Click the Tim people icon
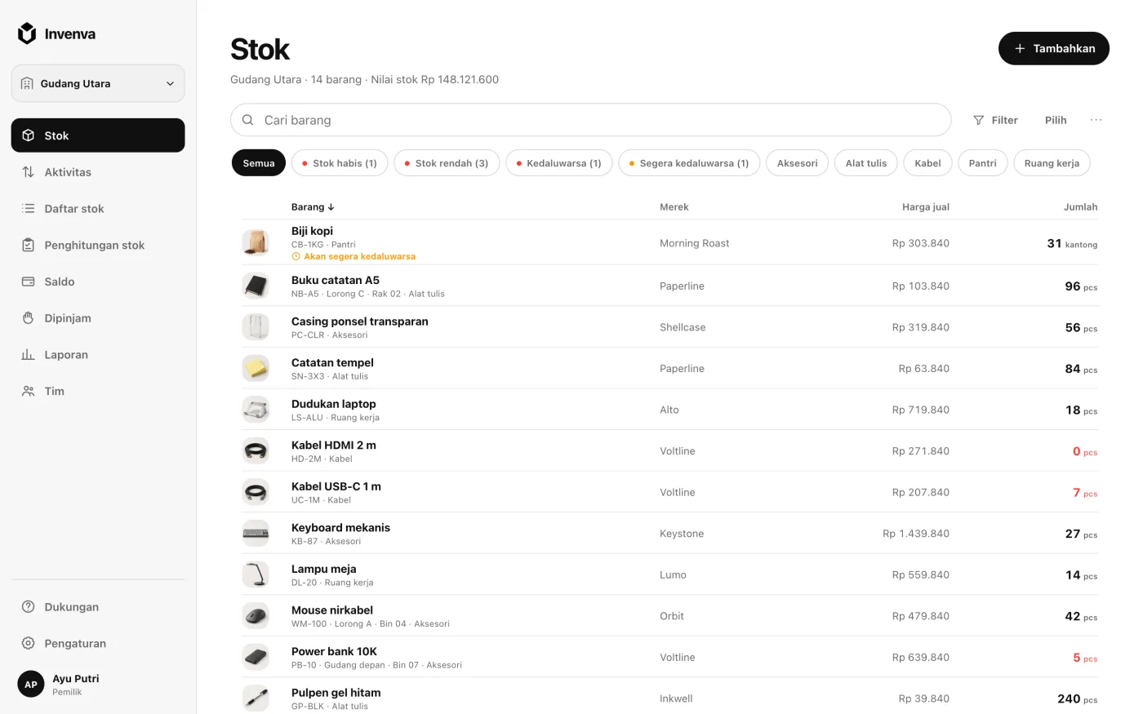This screenshot has height=714, width=1143. (x=29, y=391)
